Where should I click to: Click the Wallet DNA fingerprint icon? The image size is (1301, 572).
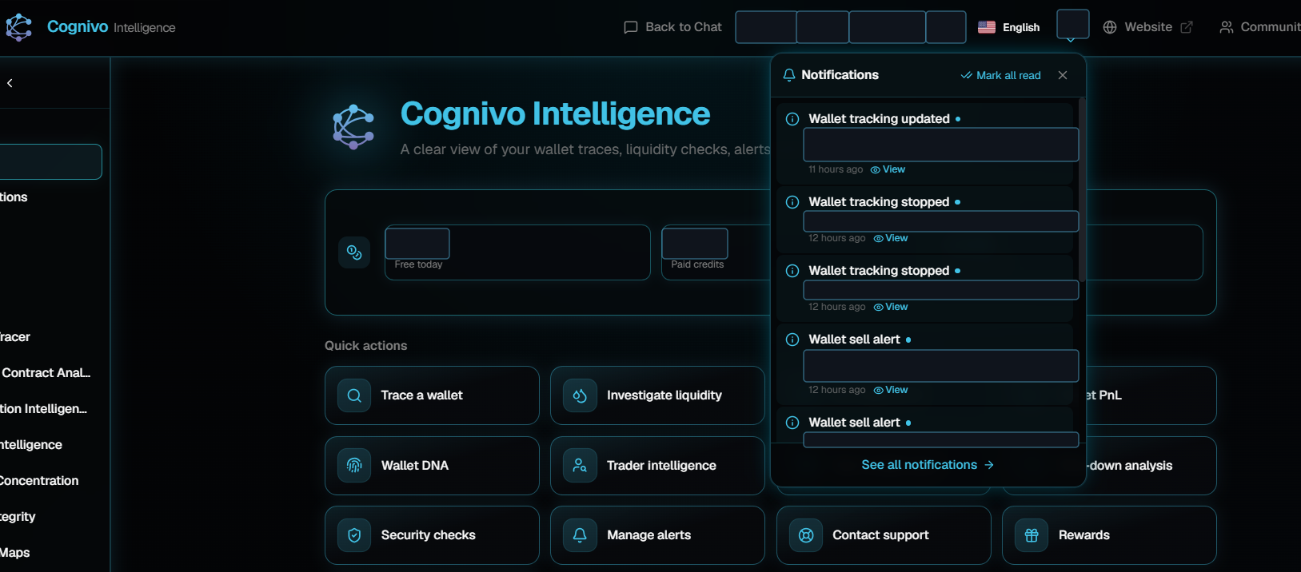pos(354,466)
